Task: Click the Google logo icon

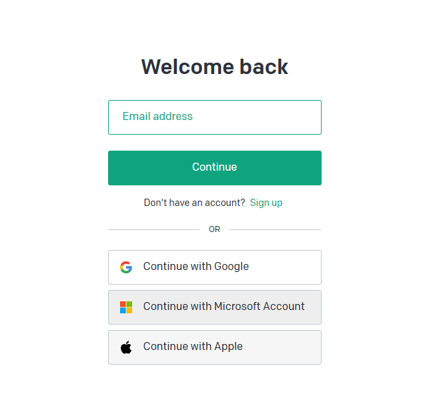Action: tap(126, 267)
